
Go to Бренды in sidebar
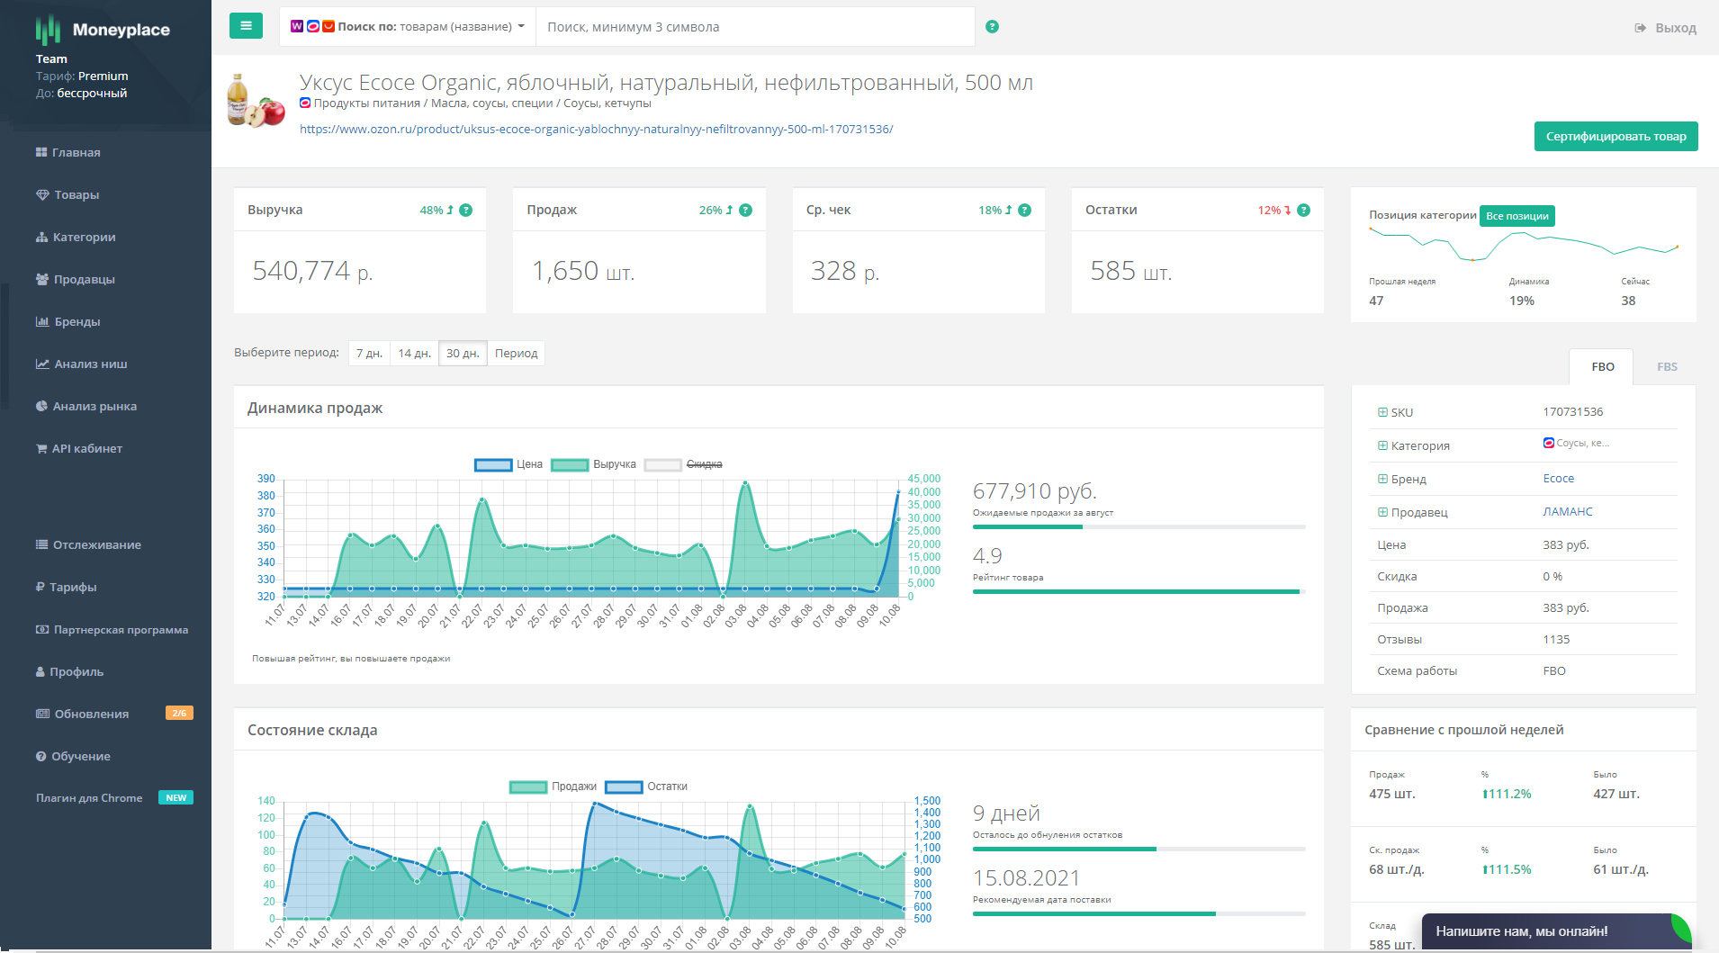[x=76, y=321]
